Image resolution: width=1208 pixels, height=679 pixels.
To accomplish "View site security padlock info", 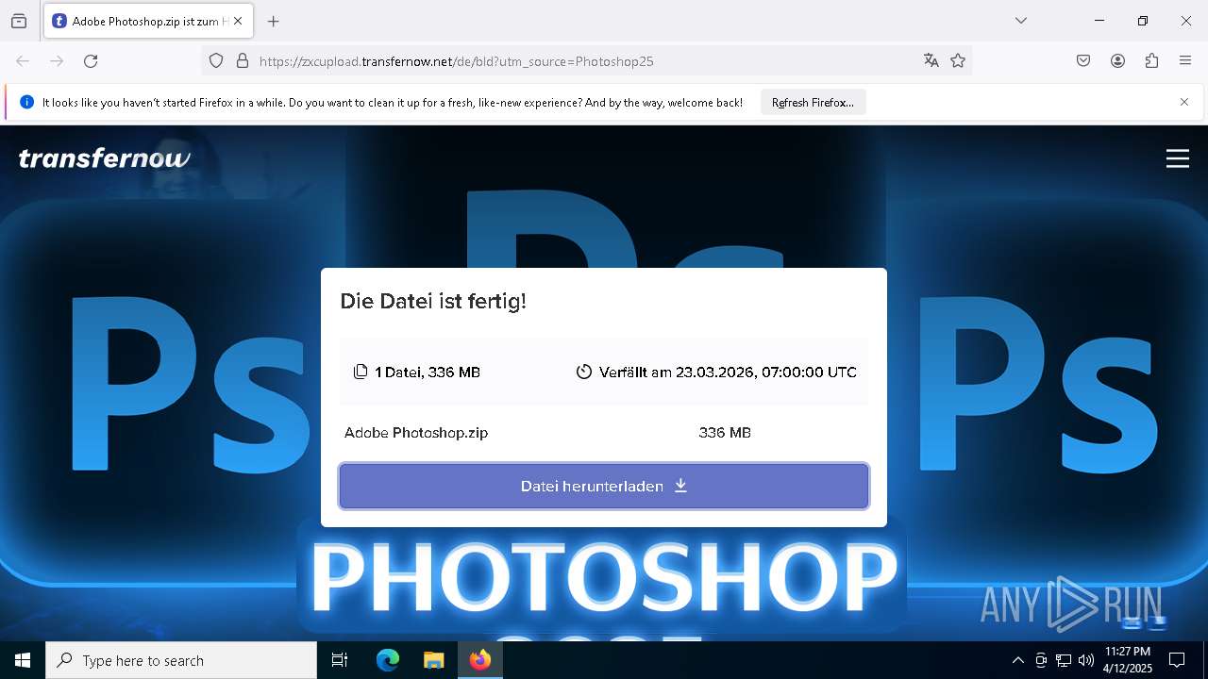I will point(243,61).
